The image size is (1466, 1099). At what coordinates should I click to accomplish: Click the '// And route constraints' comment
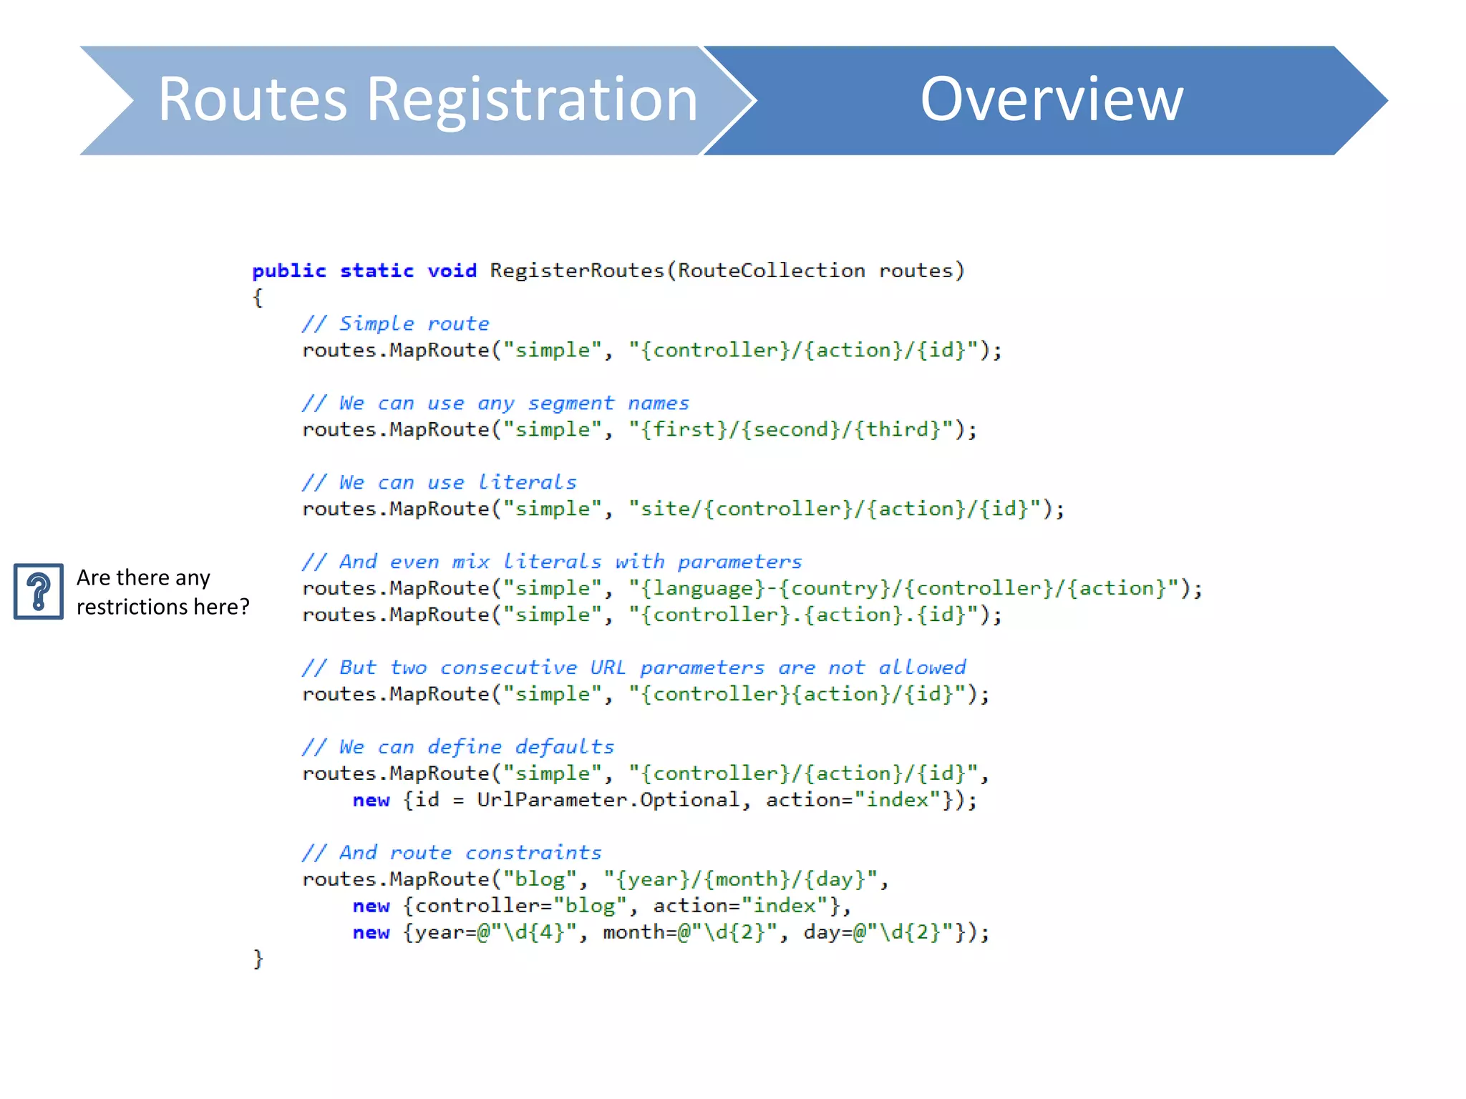click(x=452, y=853)
